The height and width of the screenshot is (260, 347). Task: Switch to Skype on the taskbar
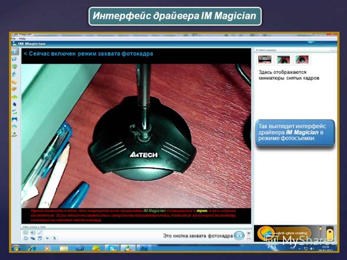pos(112,248)
